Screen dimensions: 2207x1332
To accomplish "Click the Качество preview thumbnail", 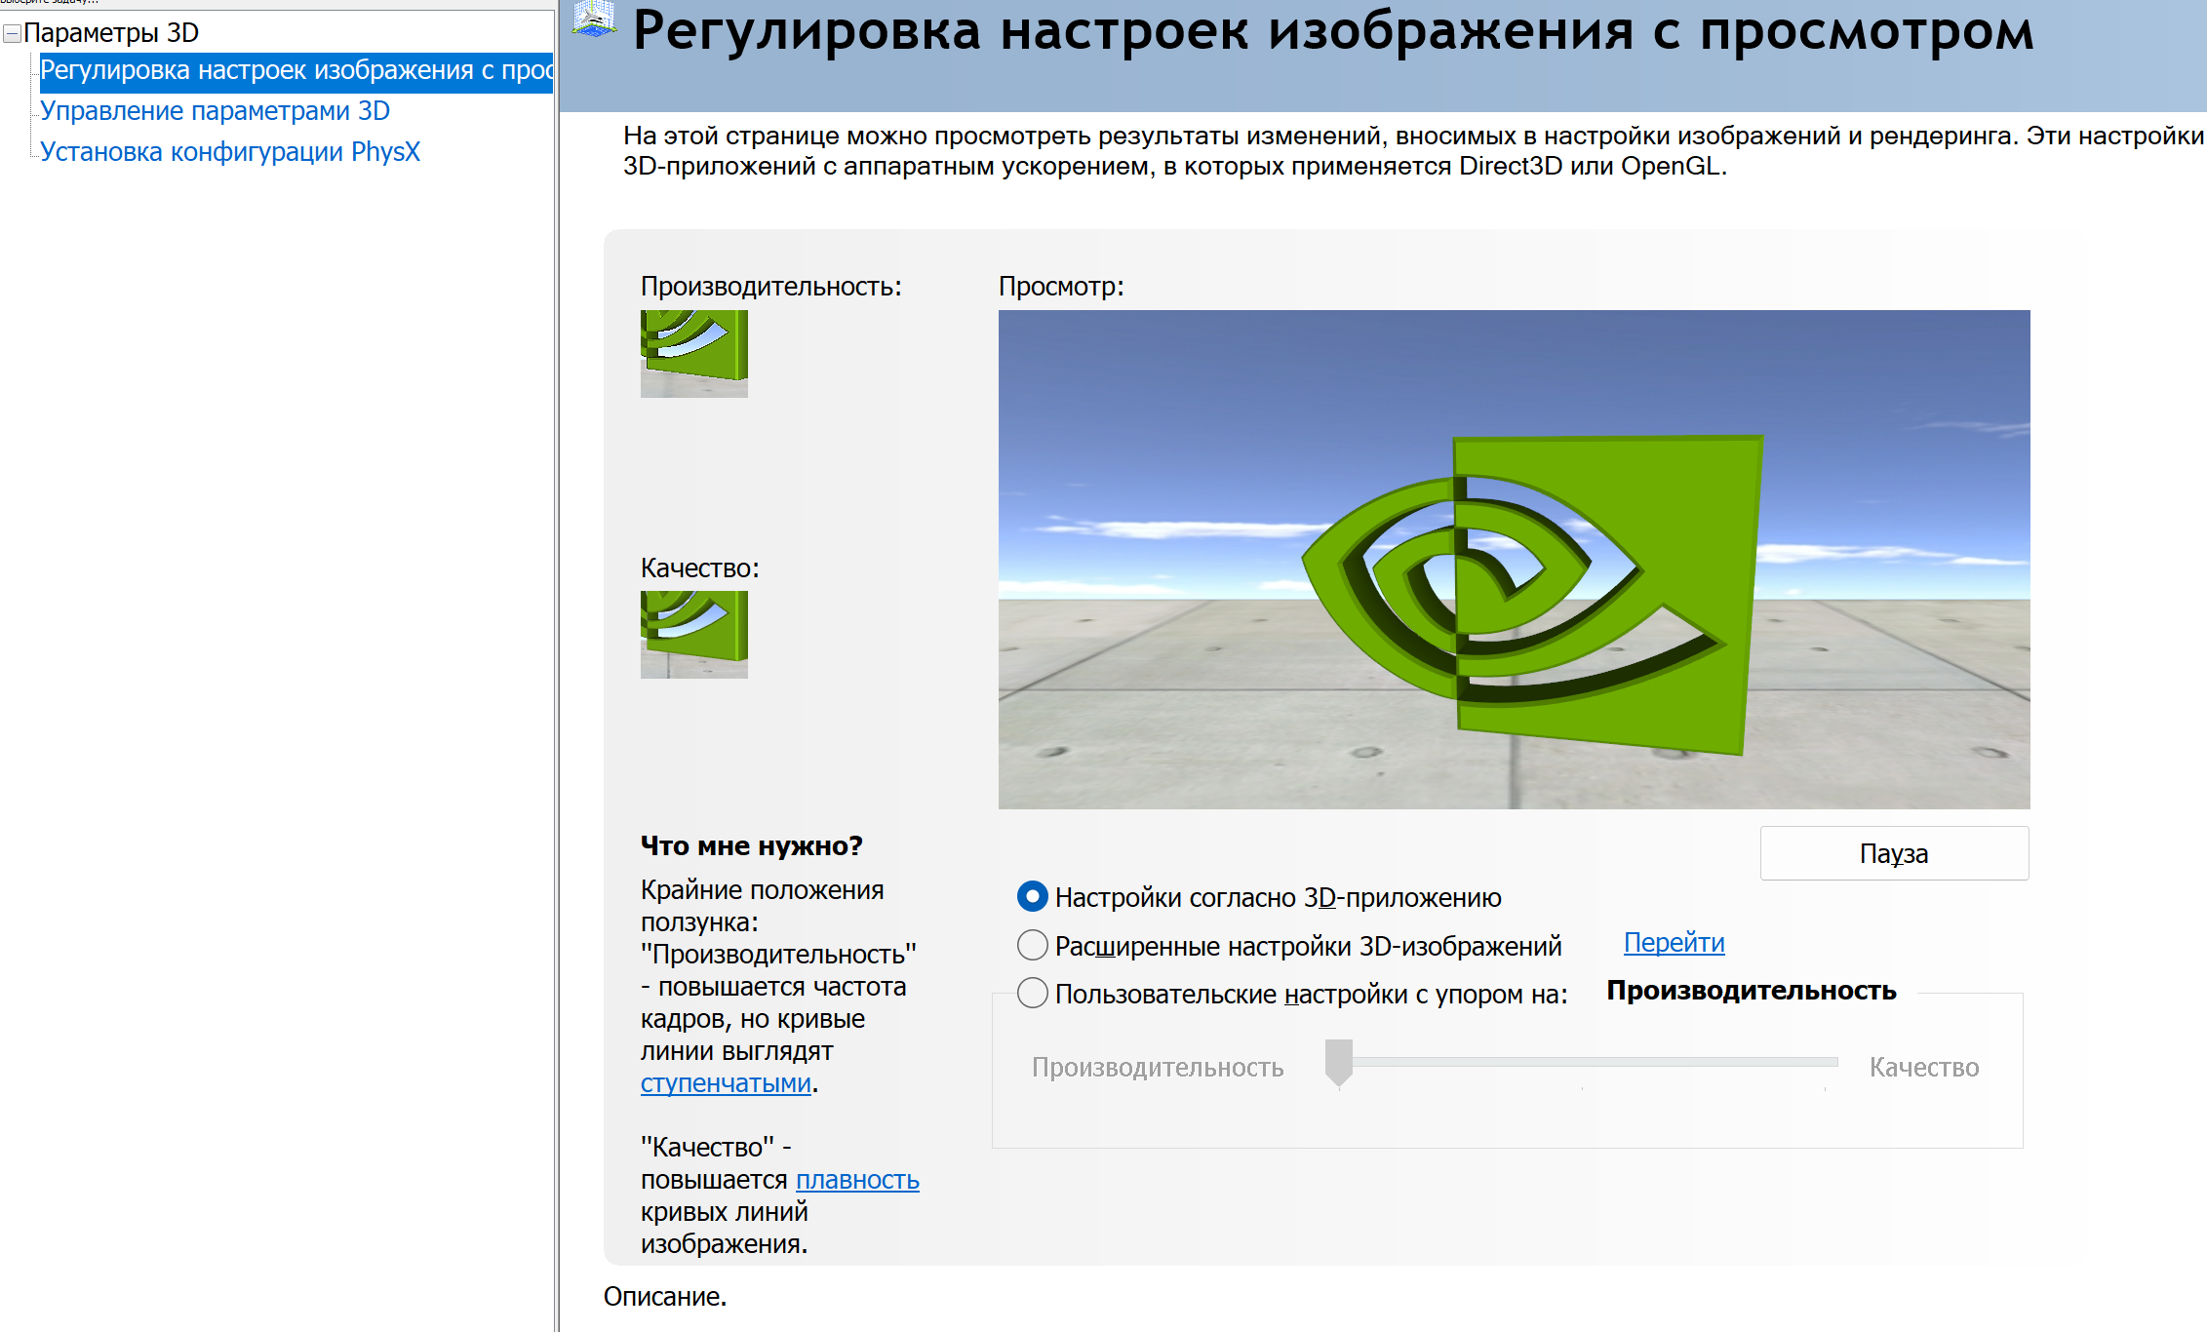I will (694, 635).
